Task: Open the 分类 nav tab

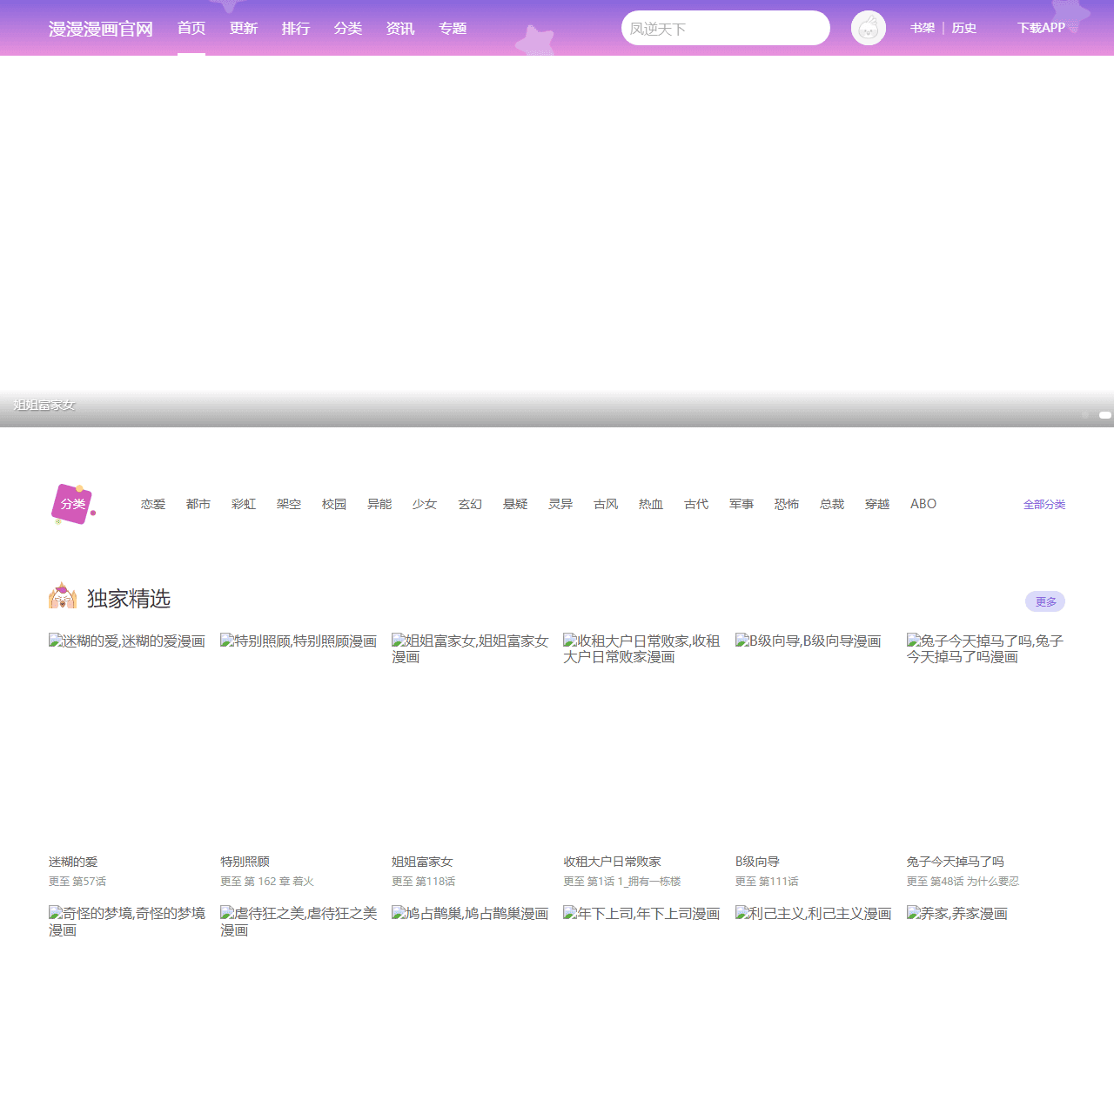Action: pos(348,28)
